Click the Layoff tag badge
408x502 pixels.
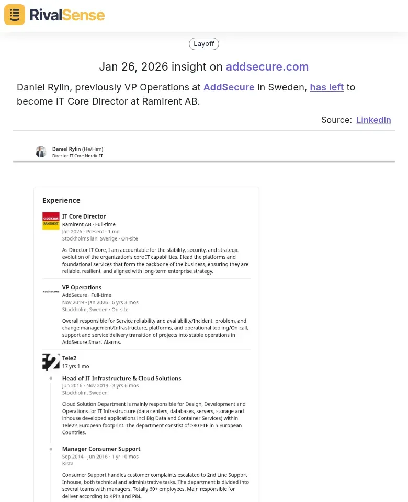coord(204,44)
